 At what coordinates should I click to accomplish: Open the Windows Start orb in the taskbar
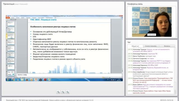[8, 80]
